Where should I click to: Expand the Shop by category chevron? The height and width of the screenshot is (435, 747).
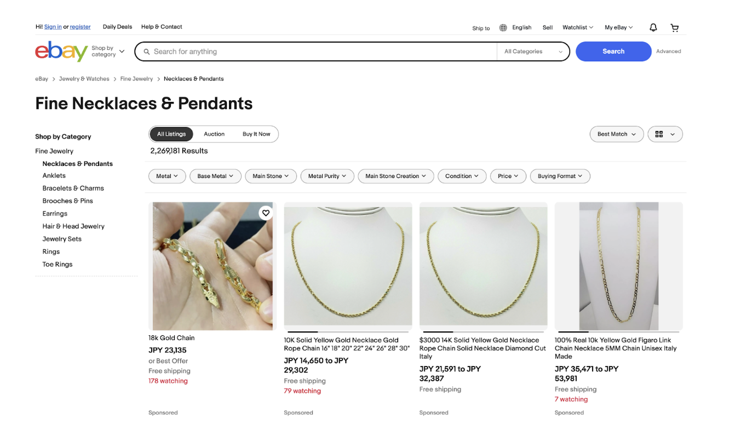point(122,51)
